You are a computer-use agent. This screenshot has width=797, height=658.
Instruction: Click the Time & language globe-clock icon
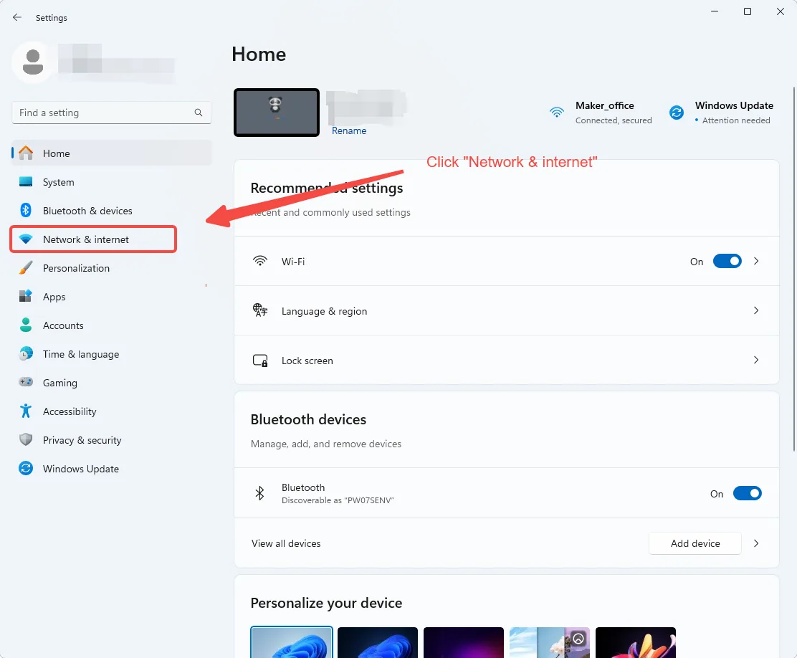[x=25, y=353]
